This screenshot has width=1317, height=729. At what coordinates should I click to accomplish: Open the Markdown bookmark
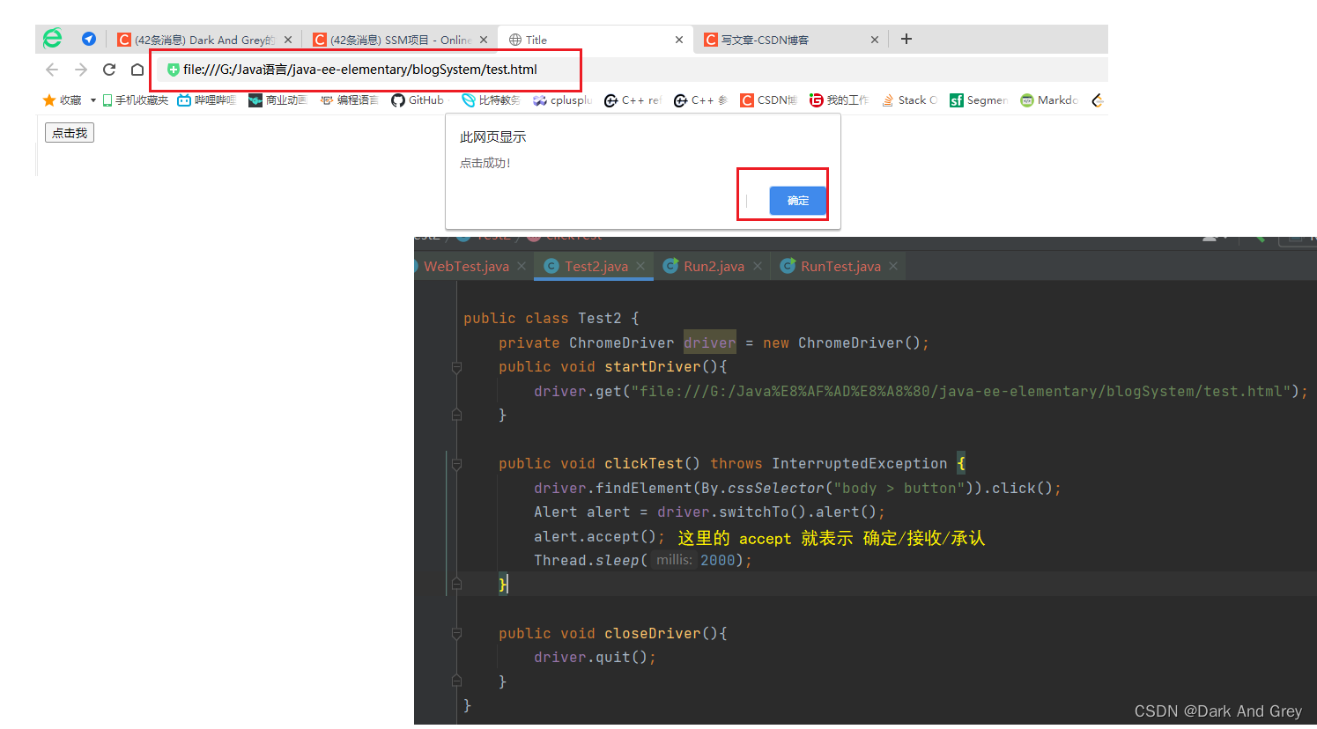click(x=1049, y=100)
